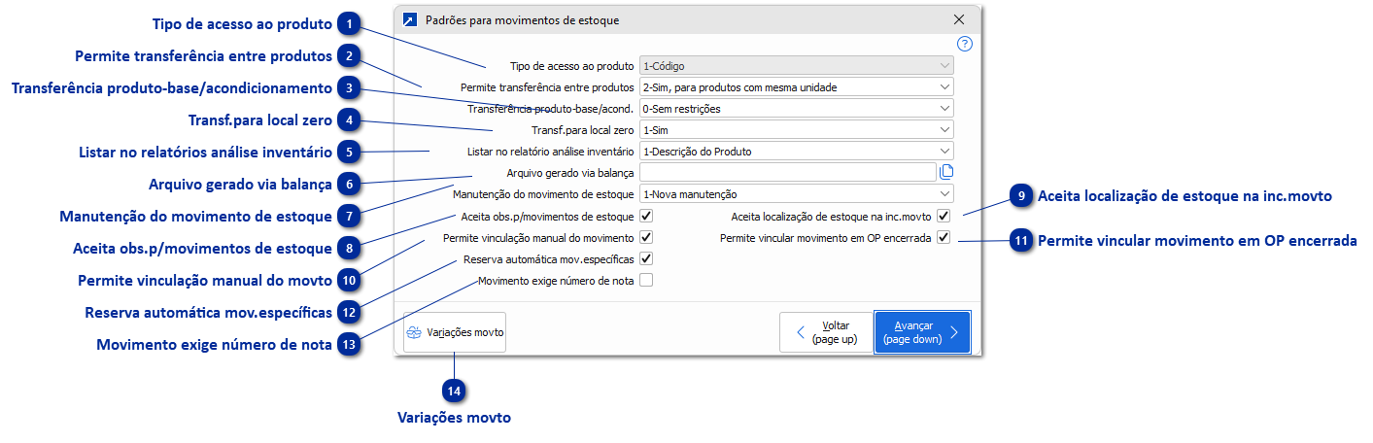The width and height of the screenshot is (1373, 443).
Task: Click the Manutenção do movimento de estoque field label
Action: [543, 194]
